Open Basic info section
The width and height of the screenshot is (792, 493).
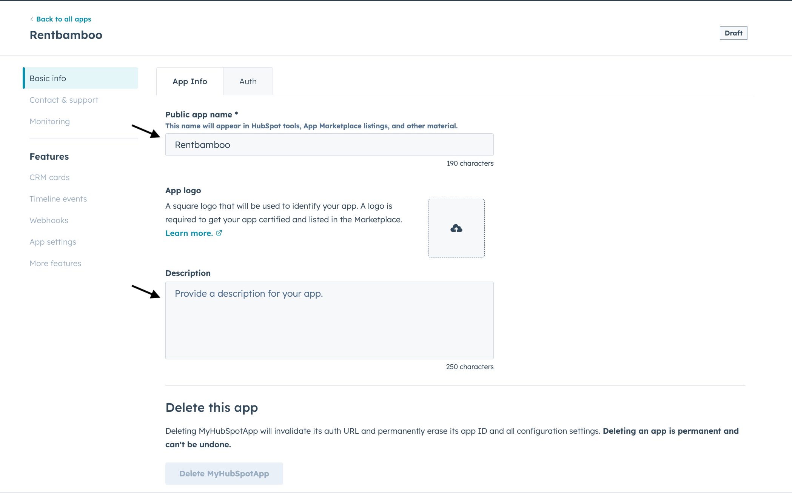point(80,78)
